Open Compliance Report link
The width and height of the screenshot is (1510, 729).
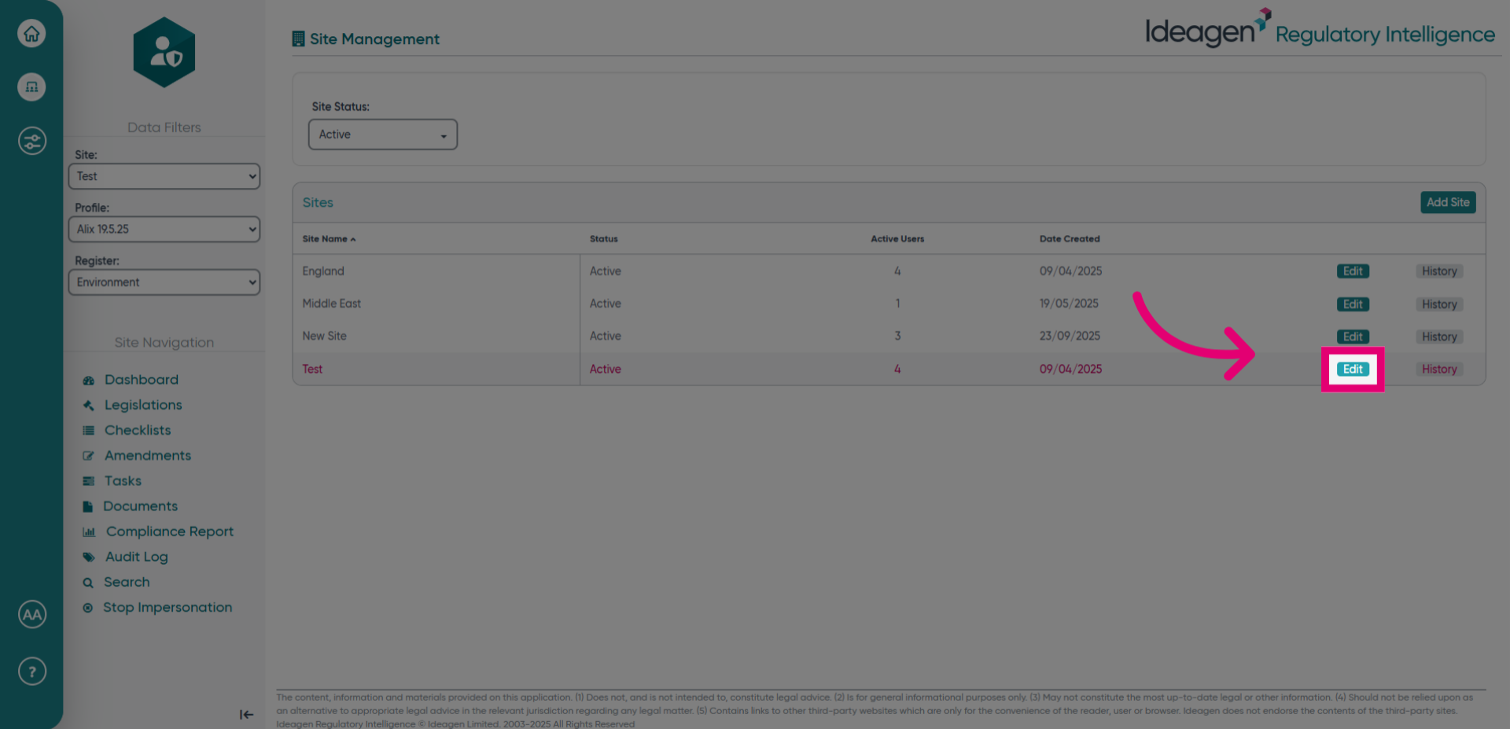click(170, 532)
